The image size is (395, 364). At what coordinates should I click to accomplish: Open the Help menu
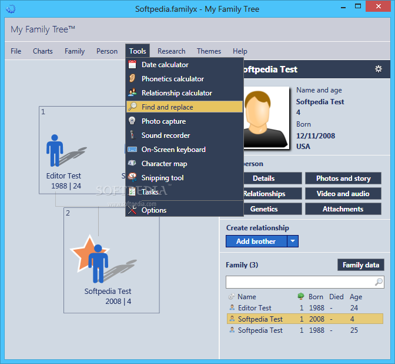[x=240, y=51]
